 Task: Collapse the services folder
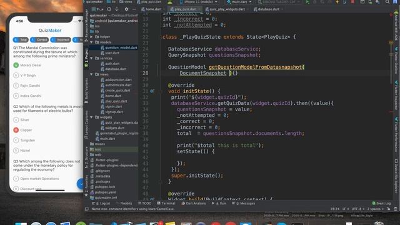[x=92, y=58]
